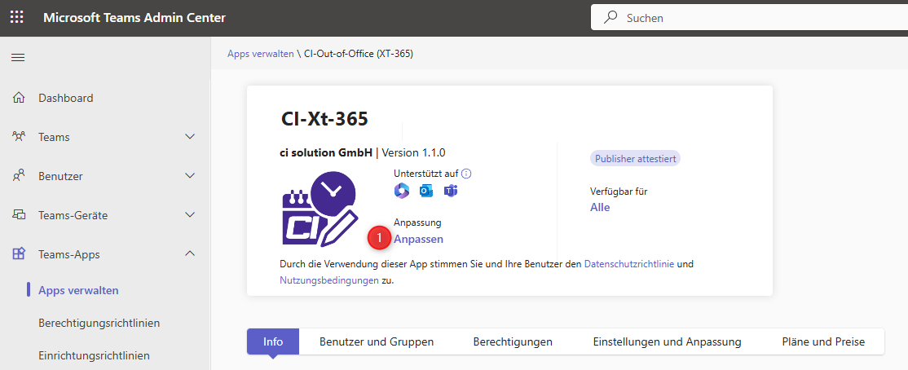Click the Outlook supported-app icon
Viewport: 908px width, 370px height.
(425, 191)
